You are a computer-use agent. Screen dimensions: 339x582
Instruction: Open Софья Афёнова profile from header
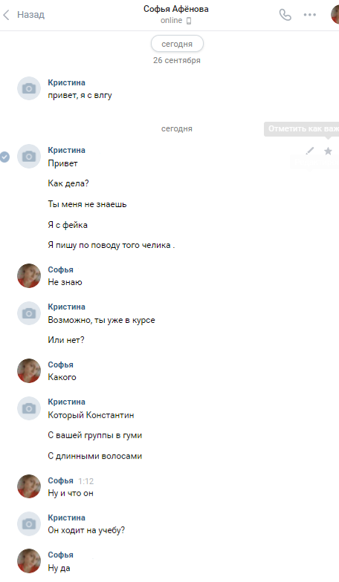175,9
